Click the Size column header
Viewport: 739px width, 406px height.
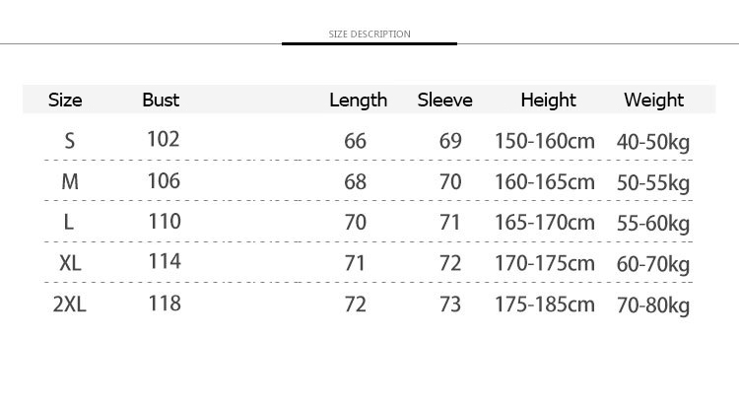tap(65, 100)
